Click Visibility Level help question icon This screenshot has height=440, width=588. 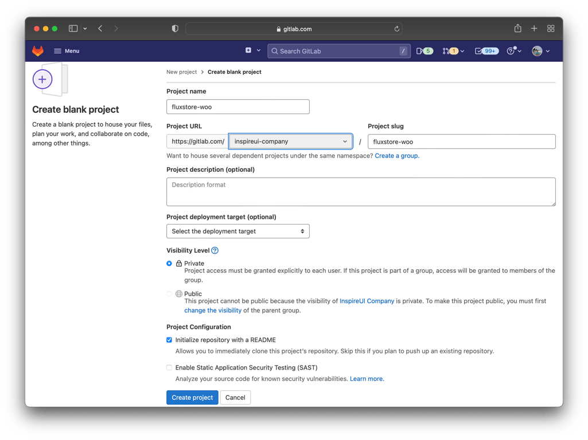[x=215, y=250]
